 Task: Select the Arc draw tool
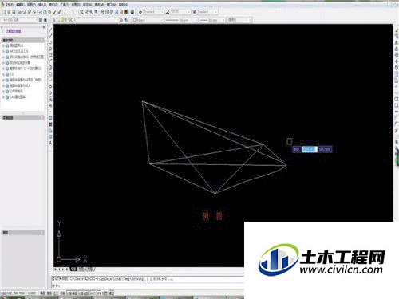point(50,61)
